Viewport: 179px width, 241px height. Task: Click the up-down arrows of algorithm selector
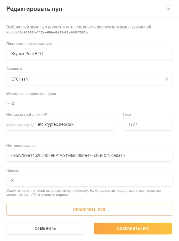pos(167,79)
